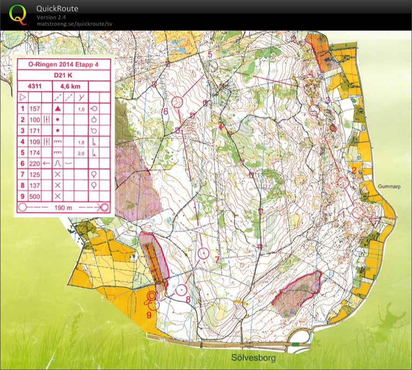Screen dimensions: 412x370
Task: Click control code 500 in row 9
Action: [35, 196]
